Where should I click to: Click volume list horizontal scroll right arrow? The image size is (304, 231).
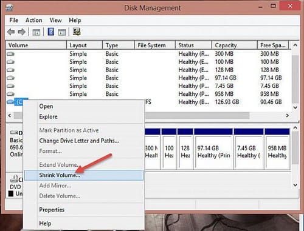click(x=287, y=115)
